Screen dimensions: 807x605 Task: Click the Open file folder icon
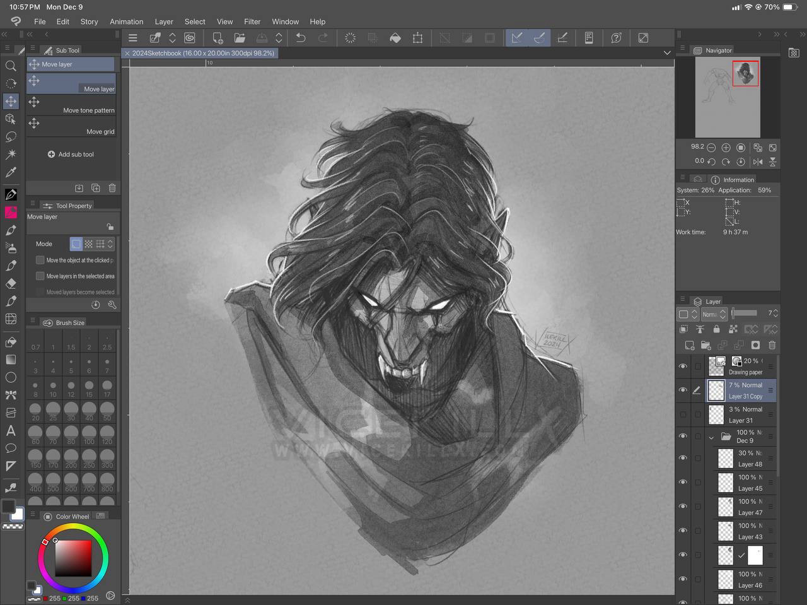pos(240,38)
